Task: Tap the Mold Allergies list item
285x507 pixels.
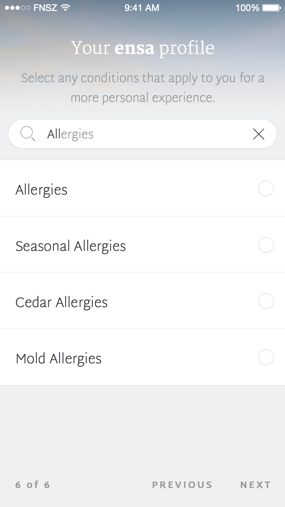Action: point(59,358)
